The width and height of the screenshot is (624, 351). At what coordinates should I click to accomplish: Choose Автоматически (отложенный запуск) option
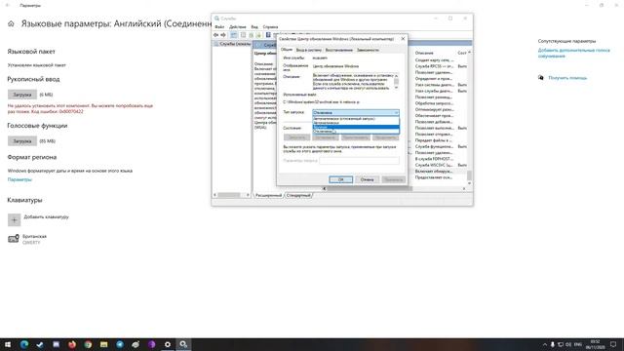(x=356, y=119)
